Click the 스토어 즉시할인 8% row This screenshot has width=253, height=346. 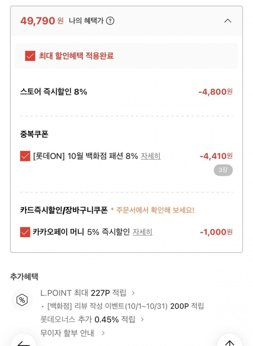[54, 92]
